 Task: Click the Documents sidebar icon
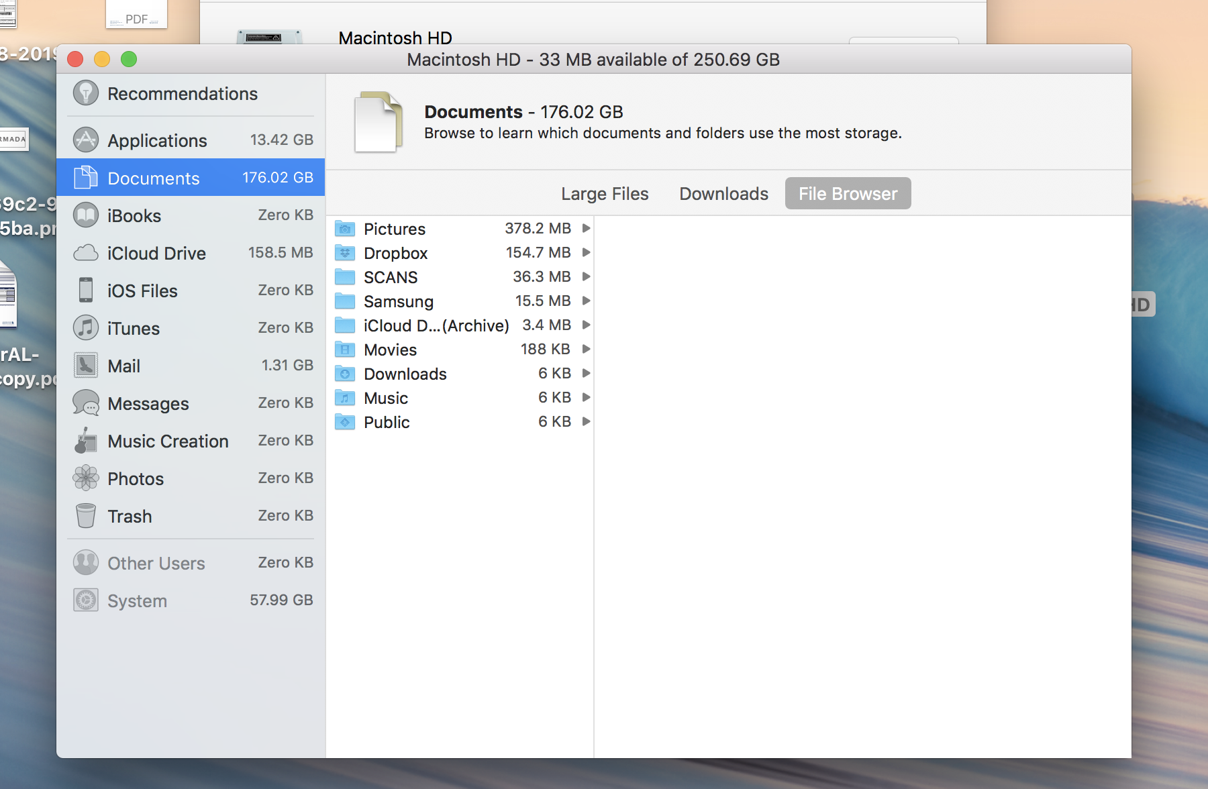click(x=86, y=177)
